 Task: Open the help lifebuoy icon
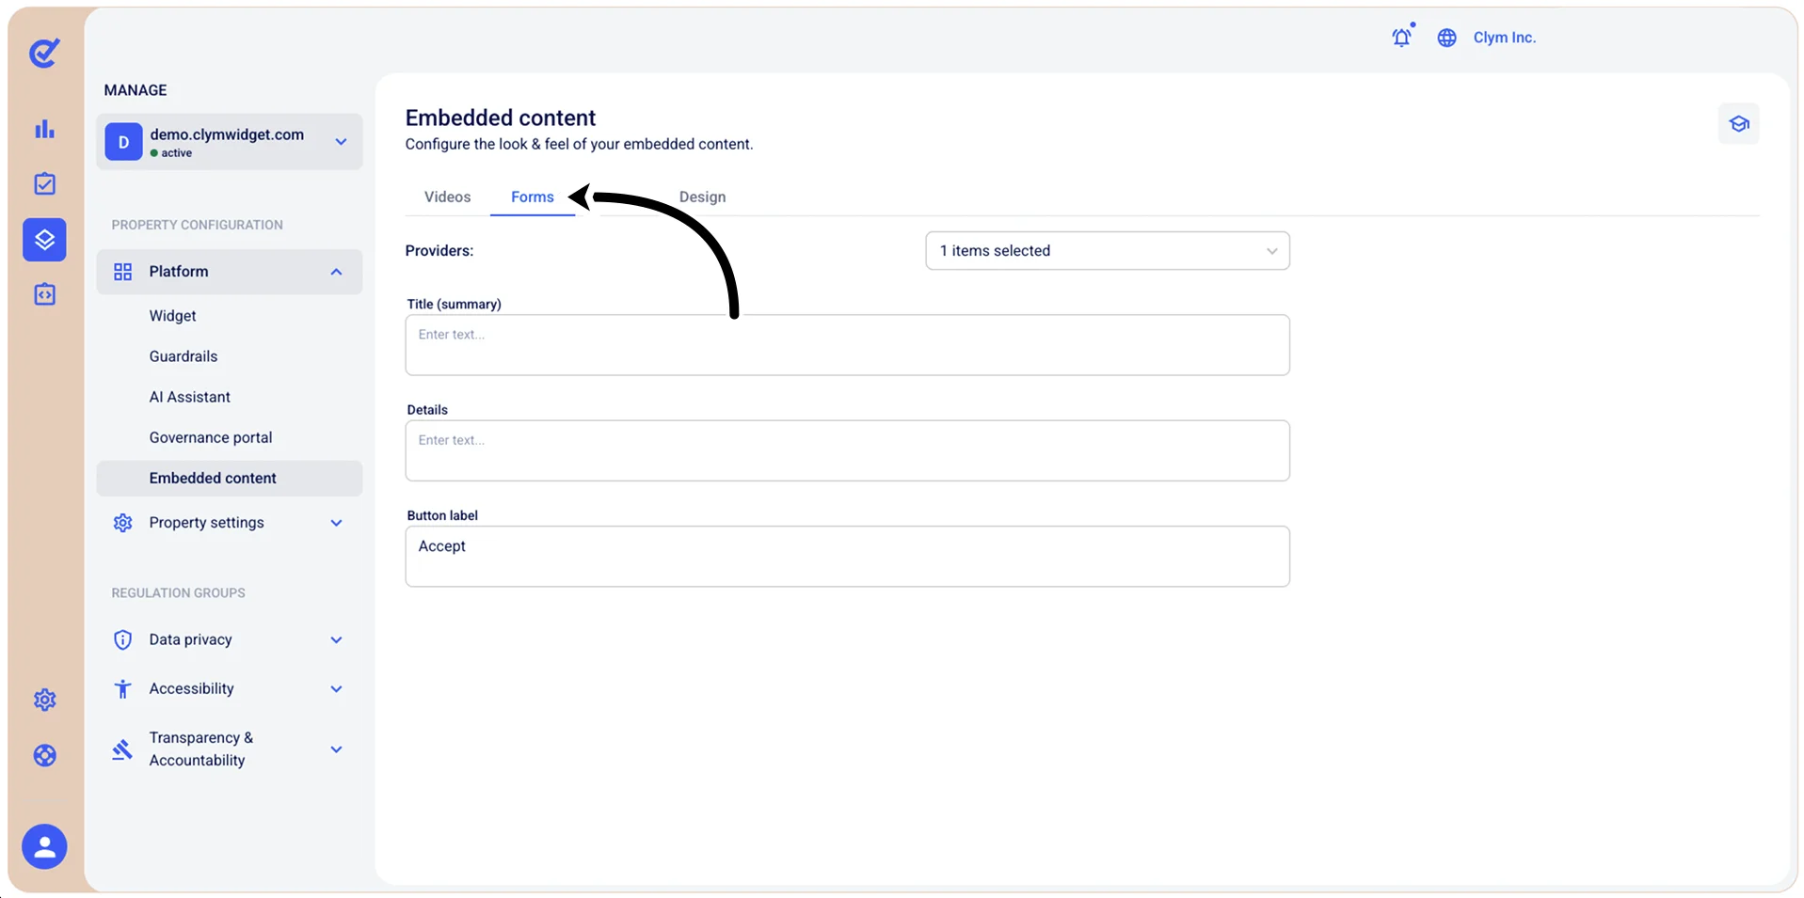[x=44, y=755]
